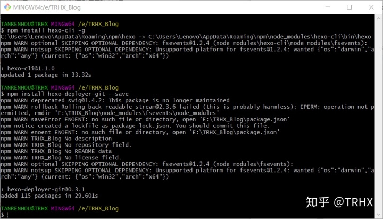The image size is (383, 219).
Task: Click the scrollbar down arrow
Action: (379, 214)
